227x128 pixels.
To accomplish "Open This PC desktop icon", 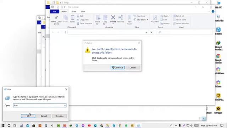I will coord(218,5).
